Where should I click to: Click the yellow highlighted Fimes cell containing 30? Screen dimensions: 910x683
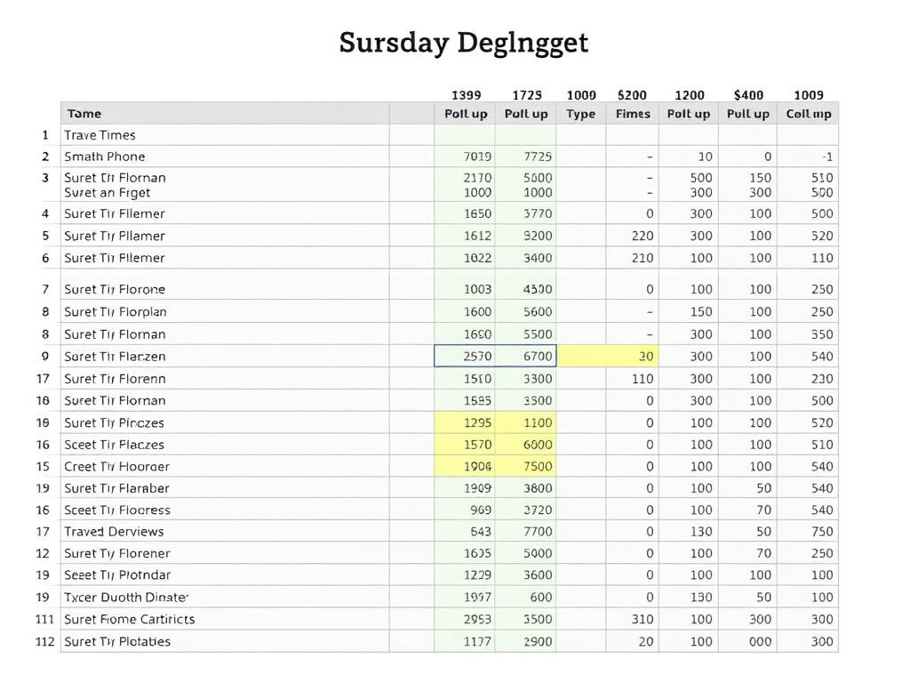633,356
